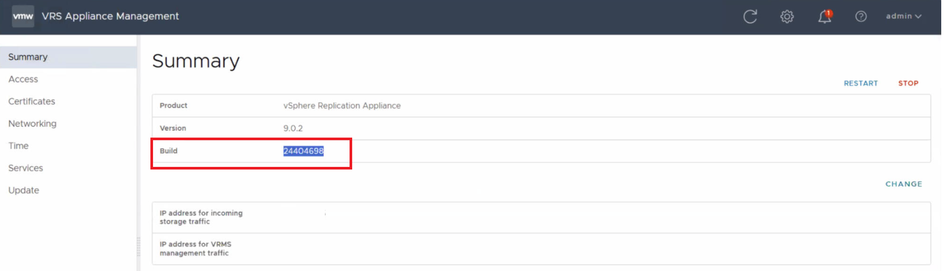Open the Summary menu item
The image size is (947, 271).
coord(28,57)
